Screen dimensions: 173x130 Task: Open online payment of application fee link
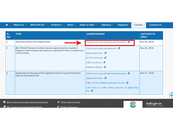112,89
